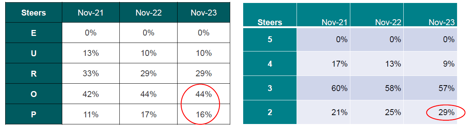The width and height of the screenshot is (473, 134).
Task: Click the circled 29% cell in row 2
Action: [x=430, y=112]
